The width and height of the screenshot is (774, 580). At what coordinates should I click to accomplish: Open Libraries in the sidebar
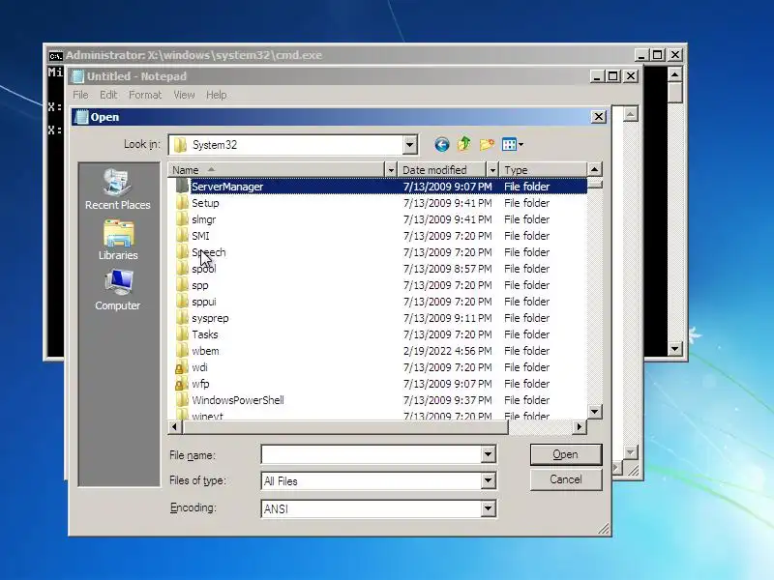[x=118, y=240]
